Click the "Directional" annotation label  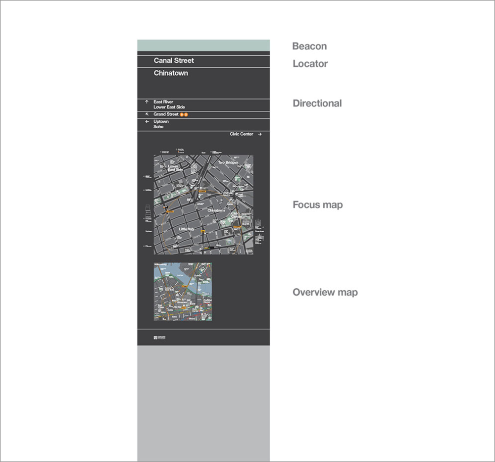(317, 103)
